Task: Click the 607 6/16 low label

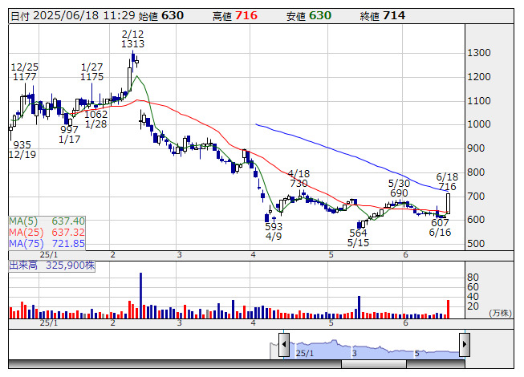Action: click(440, 227)
